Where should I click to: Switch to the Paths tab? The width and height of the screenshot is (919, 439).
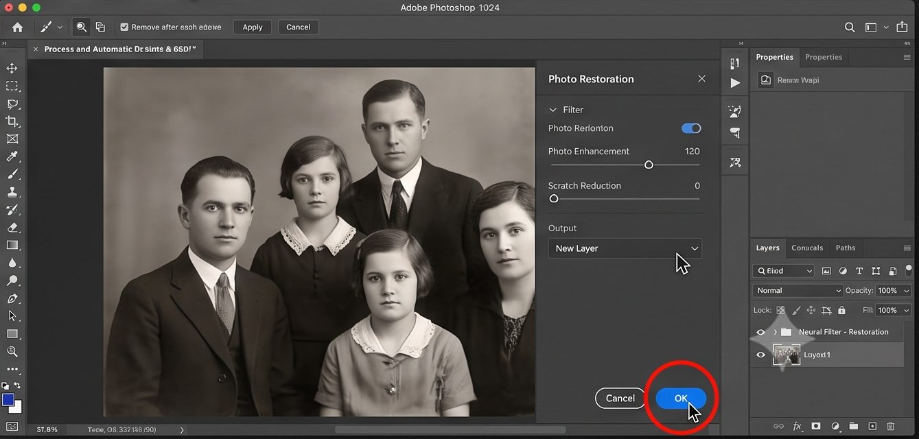pyautogui.click(x=846, y=248)
